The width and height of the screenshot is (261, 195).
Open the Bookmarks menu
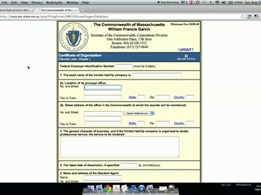click(54, 3)
